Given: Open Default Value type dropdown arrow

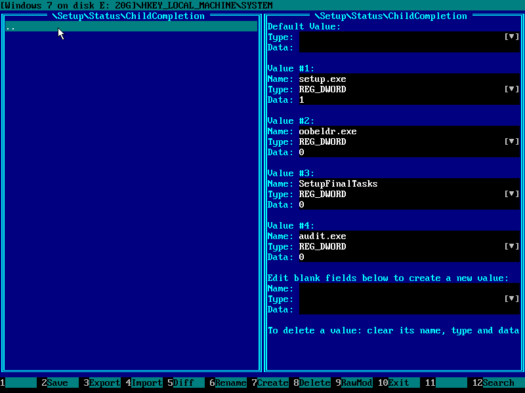Looking at the screenshot, I should (x=512, y=37).
